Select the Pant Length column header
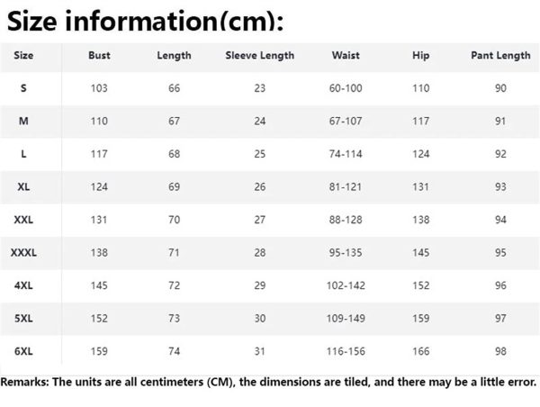 tap(500, 56)
